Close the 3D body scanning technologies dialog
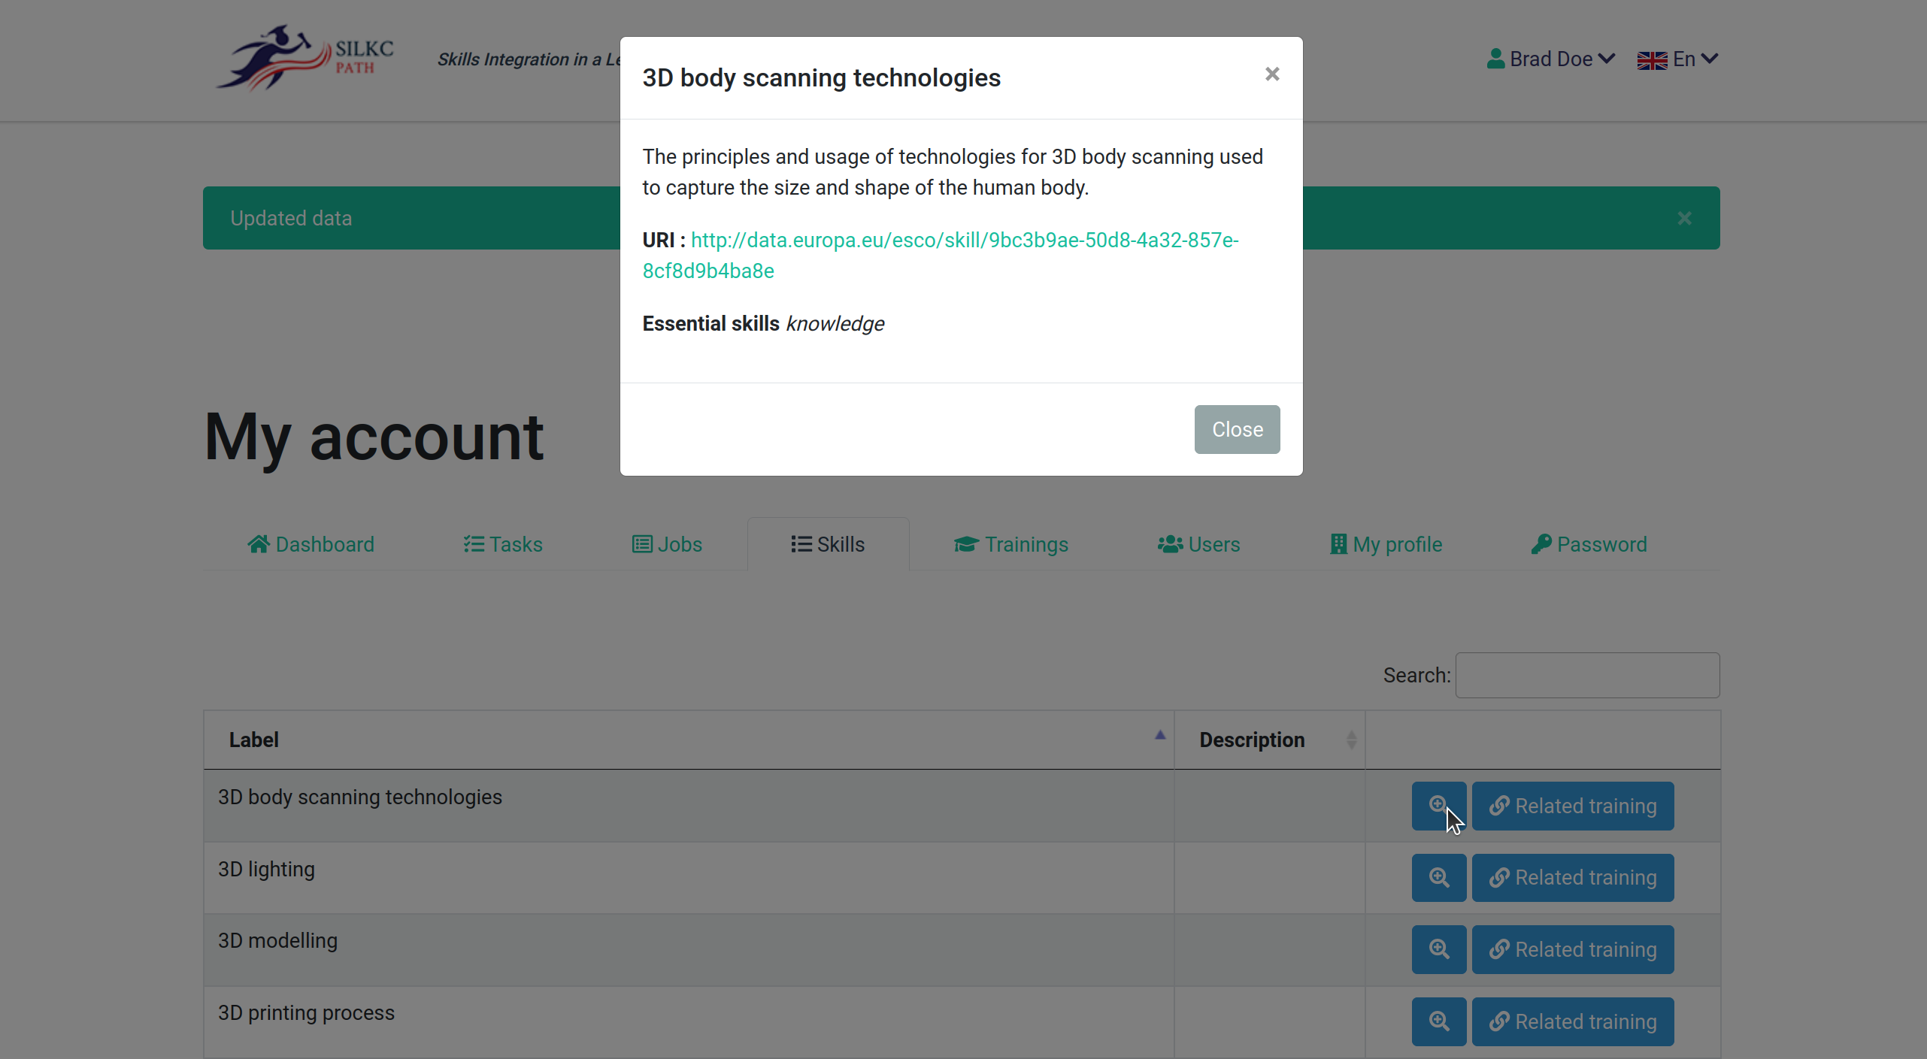The height and width of the screenshot is (1059, 1927). [1271, 74]
